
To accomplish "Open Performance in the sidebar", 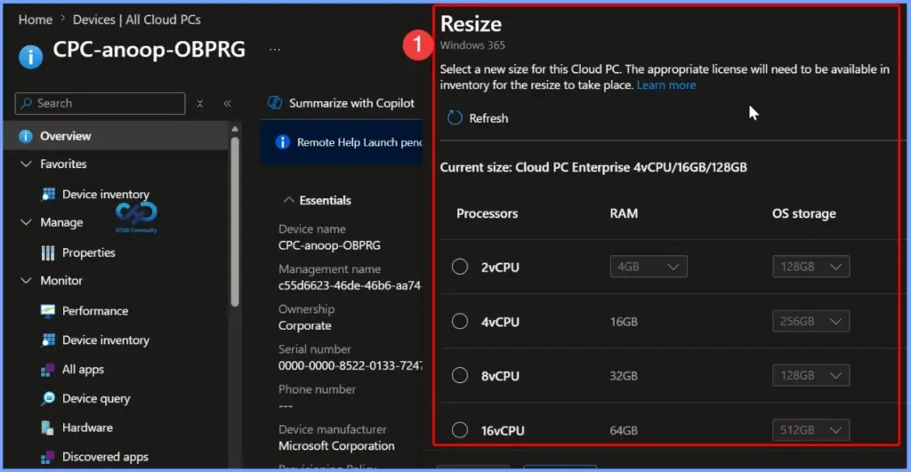I will (x=95, y=310).
